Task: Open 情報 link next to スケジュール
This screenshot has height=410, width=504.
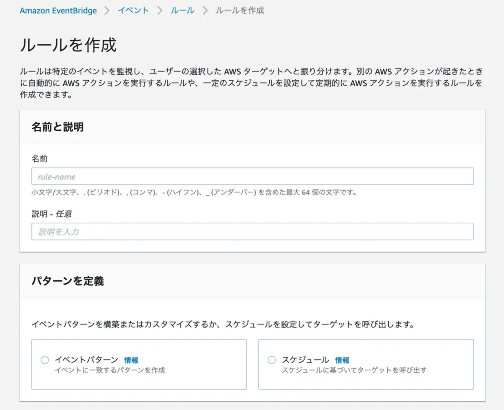Action: pos(342,360)
